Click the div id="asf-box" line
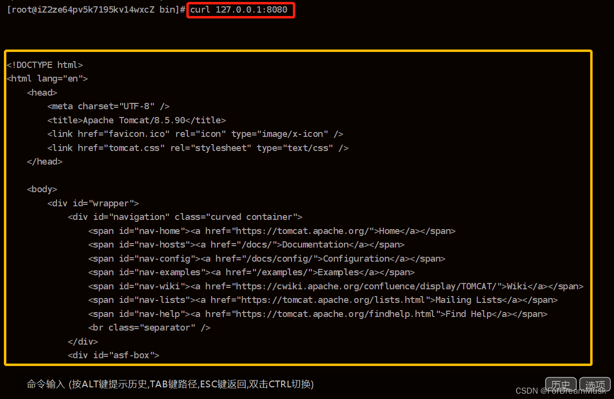The image size is (614, 399). (114, 355)
